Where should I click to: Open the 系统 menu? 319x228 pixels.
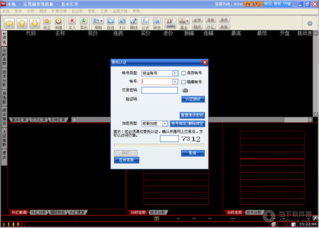pos(6,11)
